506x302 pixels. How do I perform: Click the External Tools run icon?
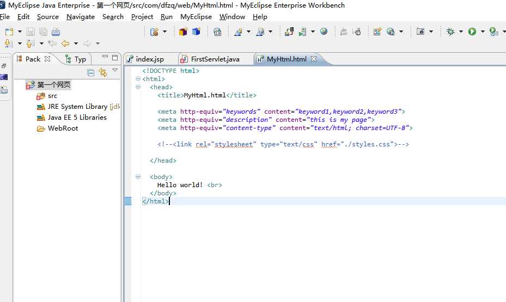click(493, 32)
